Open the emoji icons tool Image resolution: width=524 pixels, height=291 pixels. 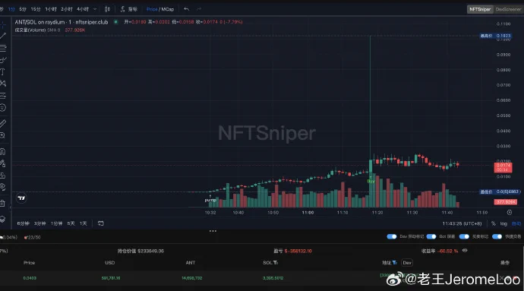pyautogui.click(x=3, y=108)
